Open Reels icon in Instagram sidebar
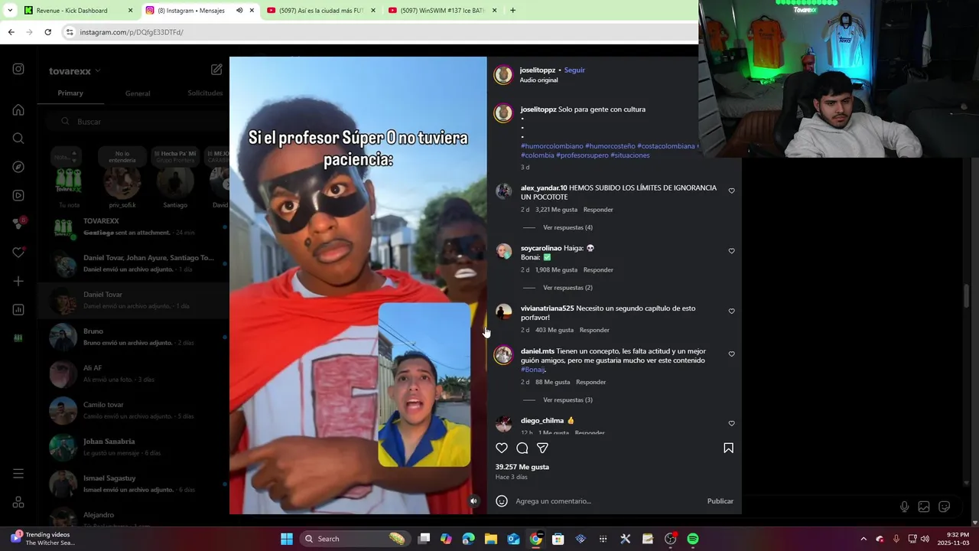Image resolution: width=979 pixels, height=551 pixels. tap(18, 195)
